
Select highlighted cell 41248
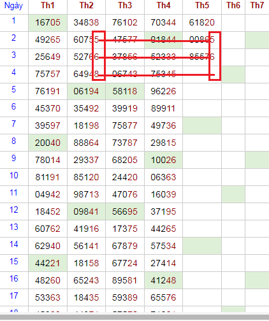[163, 281]
